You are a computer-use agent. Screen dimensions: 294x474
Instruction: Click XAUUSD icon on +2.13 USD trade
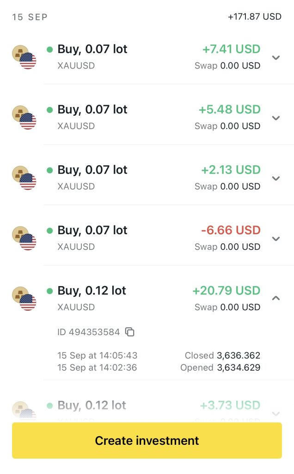coord(24,178)
